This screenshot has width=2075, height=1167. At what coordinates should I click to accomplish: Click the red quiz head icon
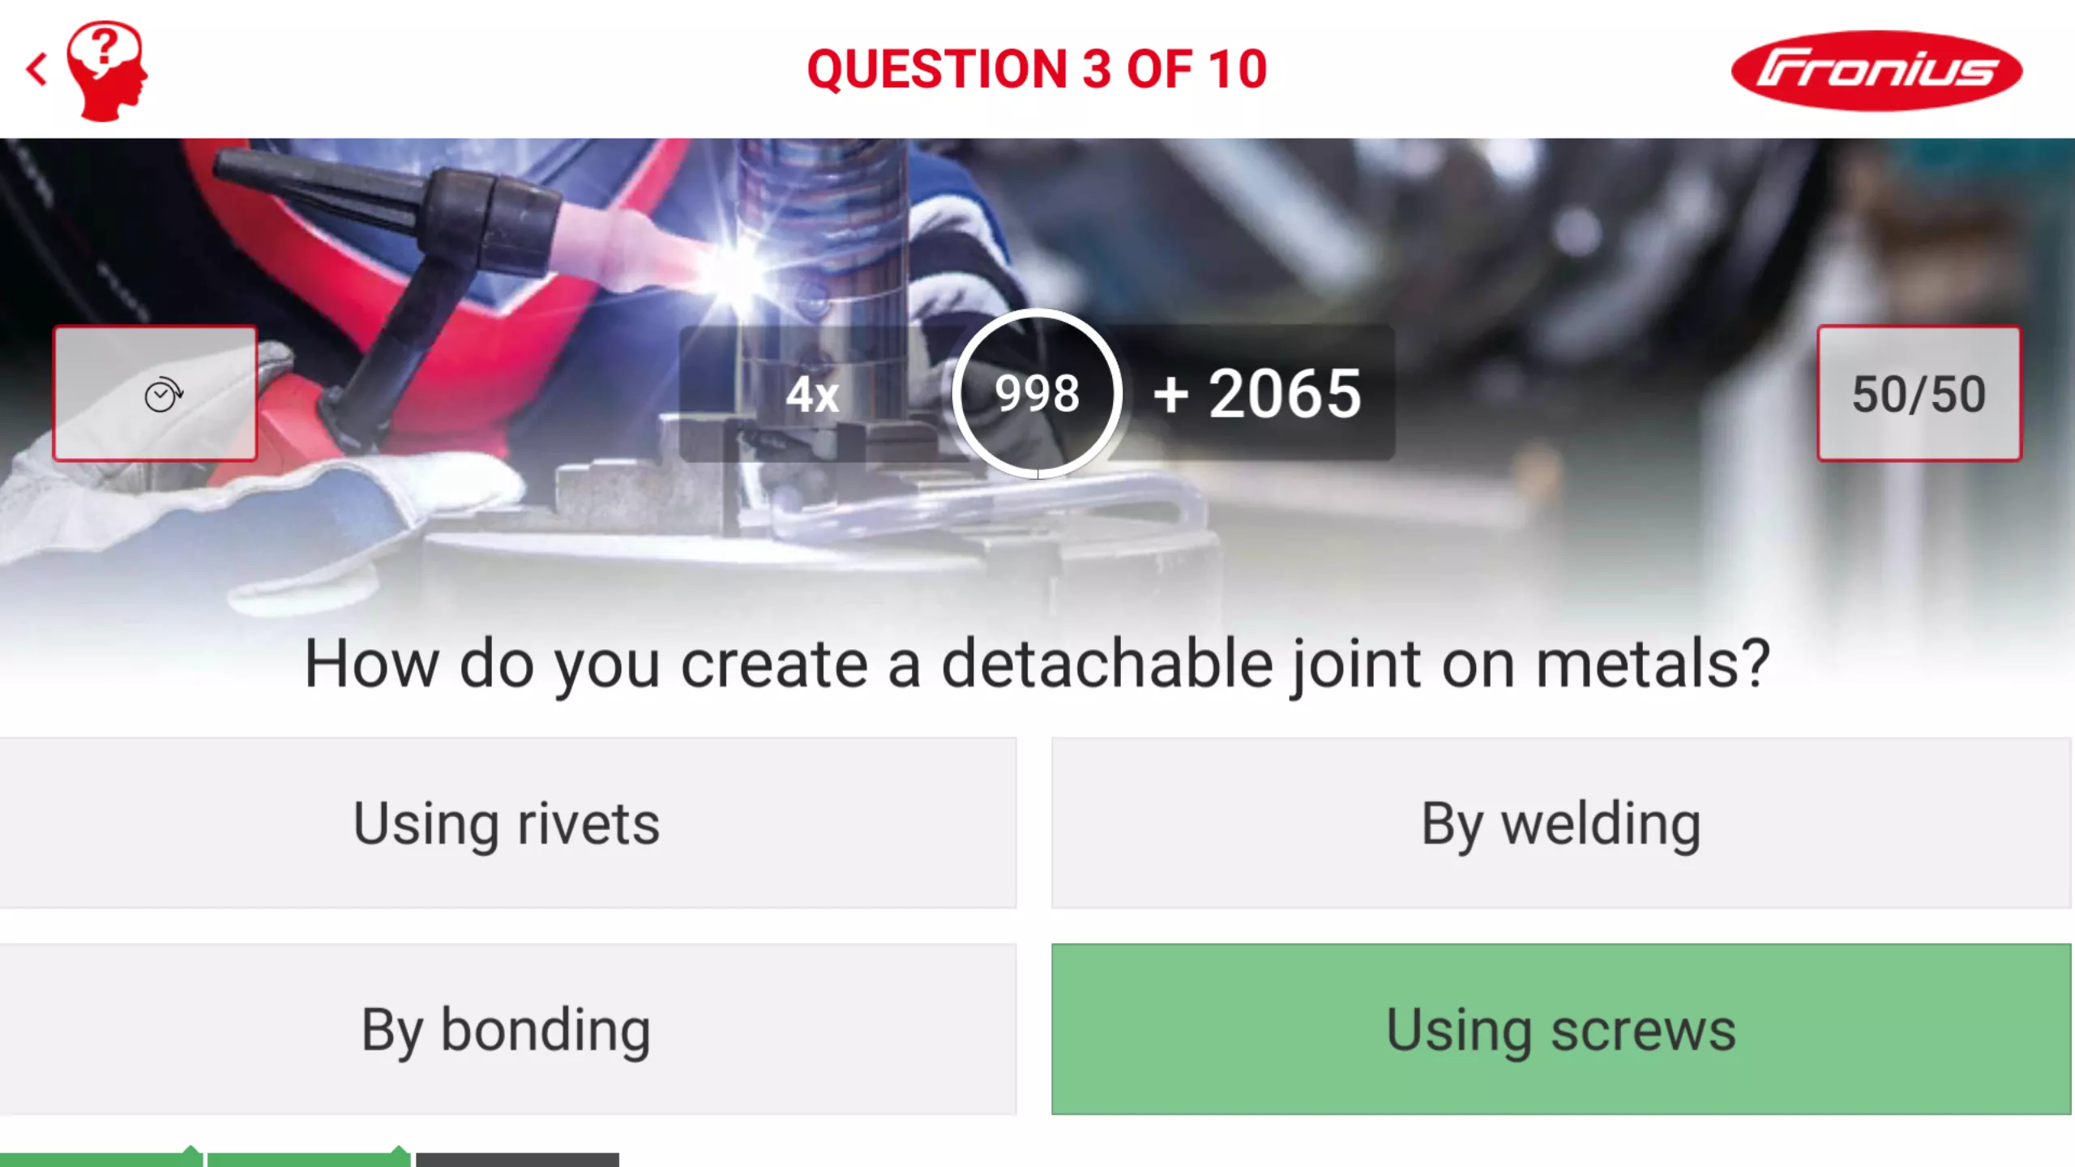(106, 71)
